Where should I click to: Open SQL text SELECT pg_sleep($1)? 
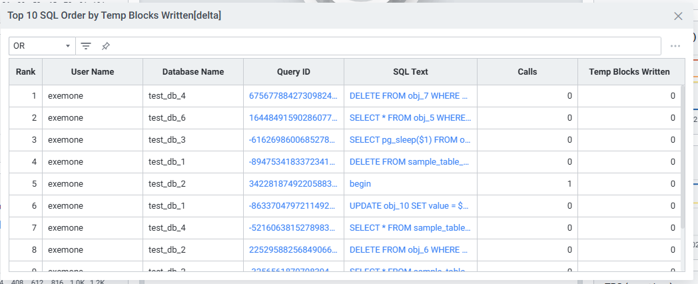[x=410, y=140]
